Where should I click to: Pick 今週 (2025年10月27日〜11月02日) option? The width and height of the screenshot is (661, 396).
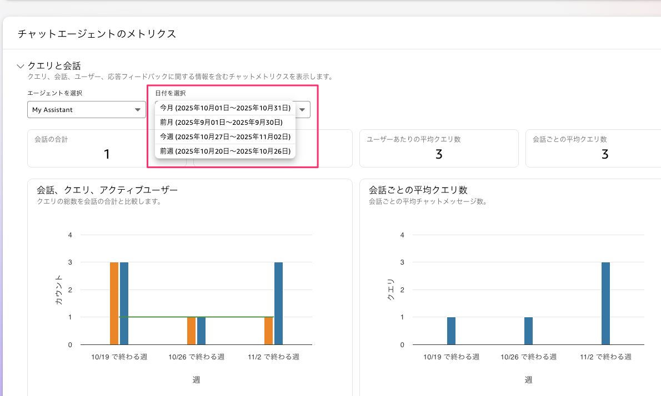(x=225, y=136)
